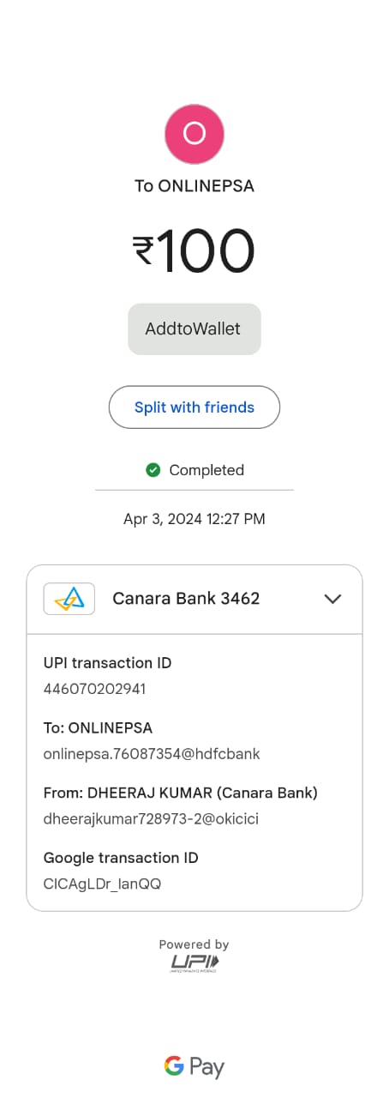389x1098 pixels.
Task: Click the Completed status text
Action: click(x=206, y=470)
